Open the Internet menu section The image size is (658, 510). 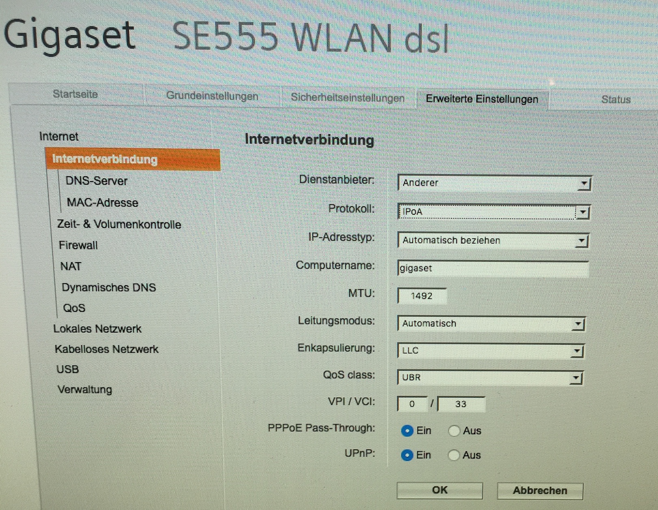coord(59,137)
